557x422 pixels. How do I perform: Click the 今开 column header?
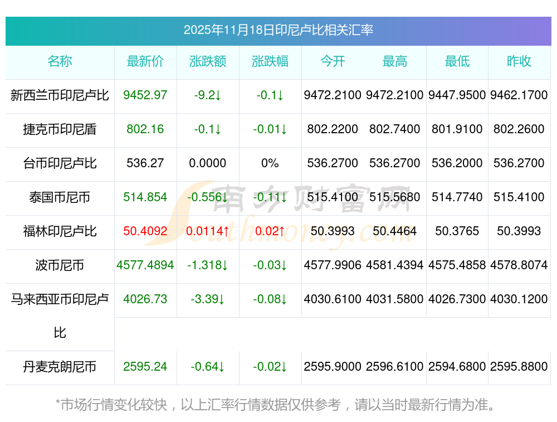point(333,61)
